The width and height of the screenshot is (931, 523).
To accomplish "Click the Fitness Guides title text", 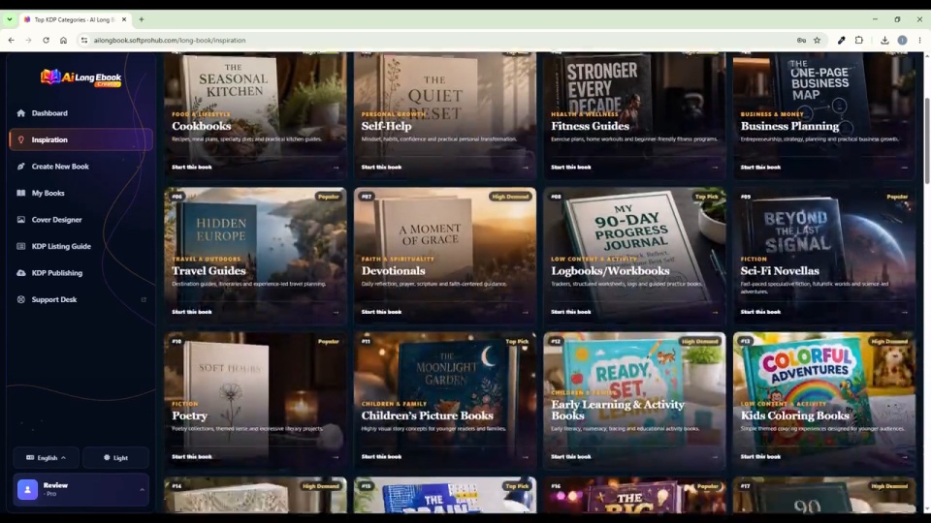I will point(590,126).
